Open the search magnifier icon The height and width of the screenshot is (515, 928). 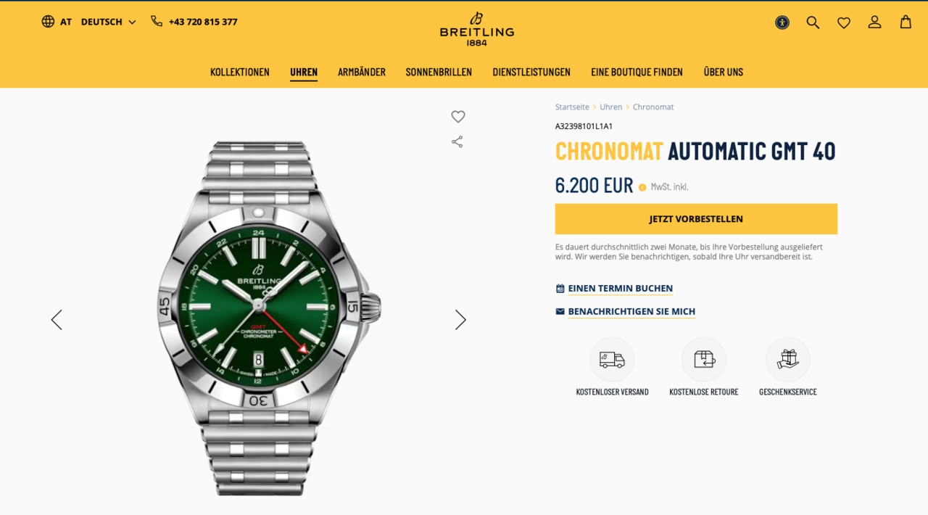pos(813,22)
